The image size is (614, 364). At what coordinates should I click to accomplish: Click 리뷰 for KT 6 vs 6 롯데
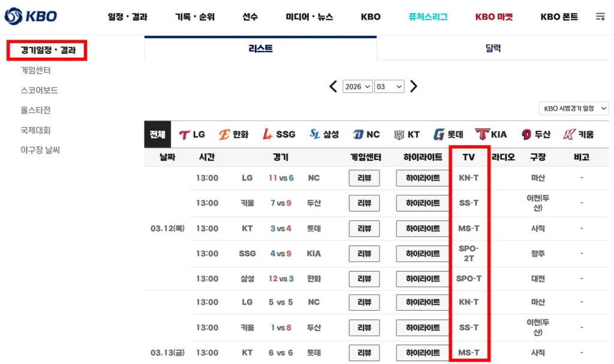point(364,353)
